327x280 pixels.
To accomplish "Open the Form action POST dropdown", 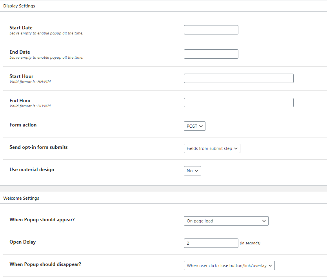I will 194,126.
